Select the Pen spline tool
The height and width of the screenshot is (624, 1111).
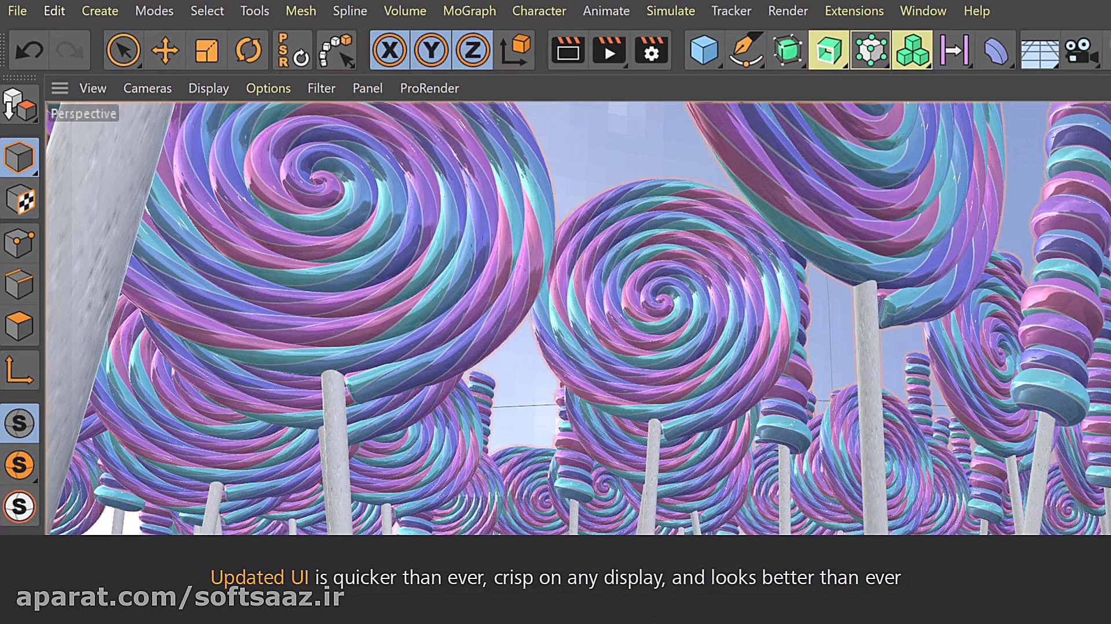point(745,50)
